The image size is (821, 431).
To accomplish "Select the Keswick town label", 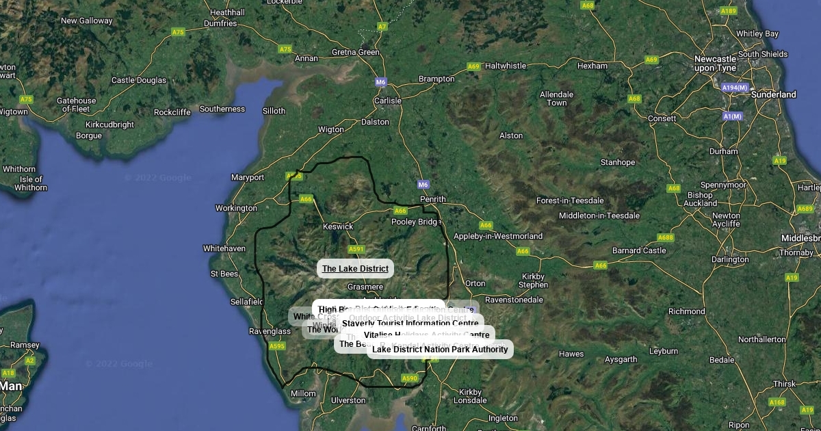I will pyautogui.click(x=338, y=226).
